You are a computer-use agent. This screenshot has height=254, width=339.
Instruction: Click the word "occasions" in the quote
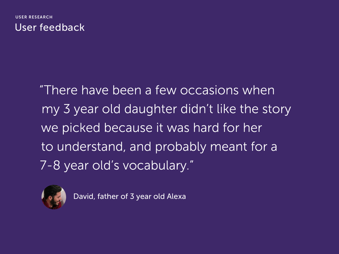(209, 90)
